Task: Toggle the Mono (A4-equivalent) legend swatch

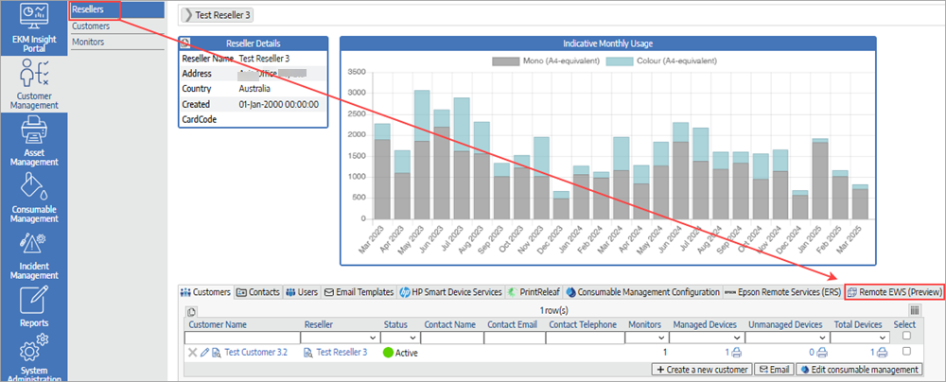Action: pyautogui.click(x=506, y=61)
